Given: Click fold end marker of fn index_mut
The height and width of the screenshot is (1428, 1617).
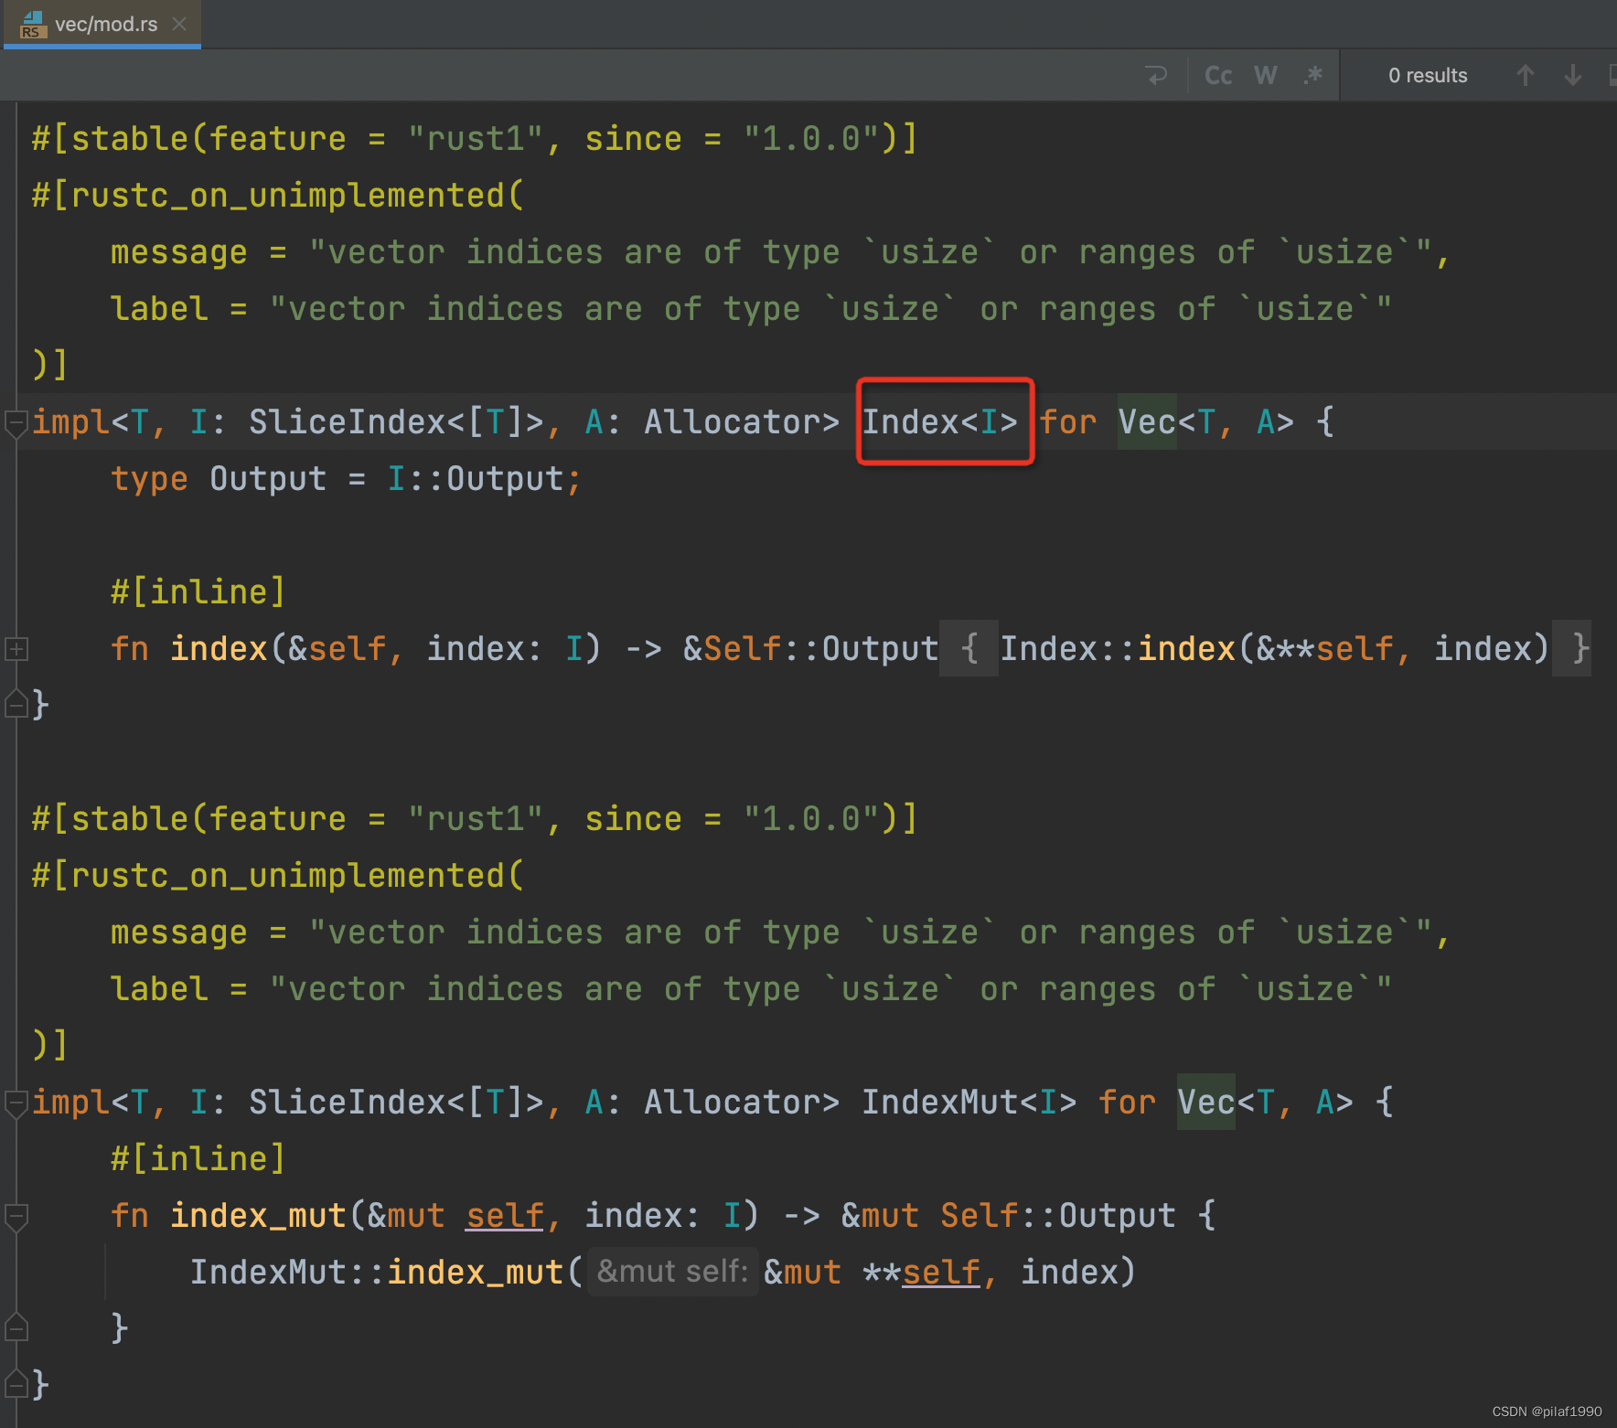Looking at the screenshot, I should tap(16, 1327).
